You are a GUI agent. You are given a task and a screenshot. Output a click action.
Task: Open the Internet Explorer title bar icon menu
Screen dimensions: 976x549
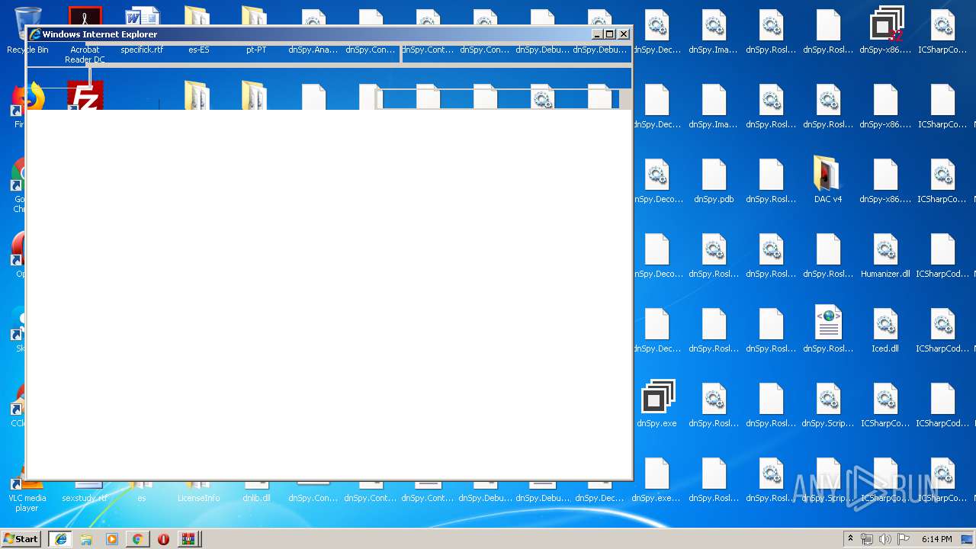(x=34, y=34)
